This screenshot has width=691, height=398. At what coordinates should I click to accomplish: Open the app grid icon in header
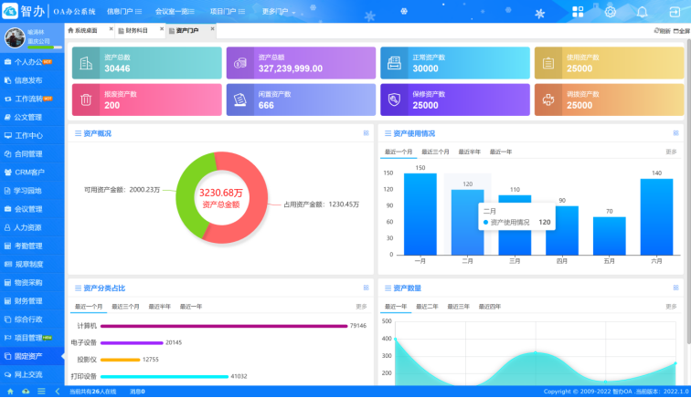[x=578, y=12]
